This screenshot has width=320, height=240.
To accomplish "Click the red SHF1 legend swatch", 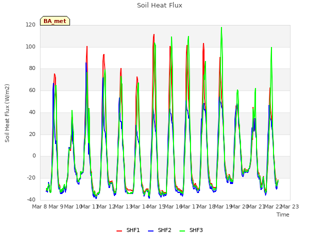I will tap(119, 231).
